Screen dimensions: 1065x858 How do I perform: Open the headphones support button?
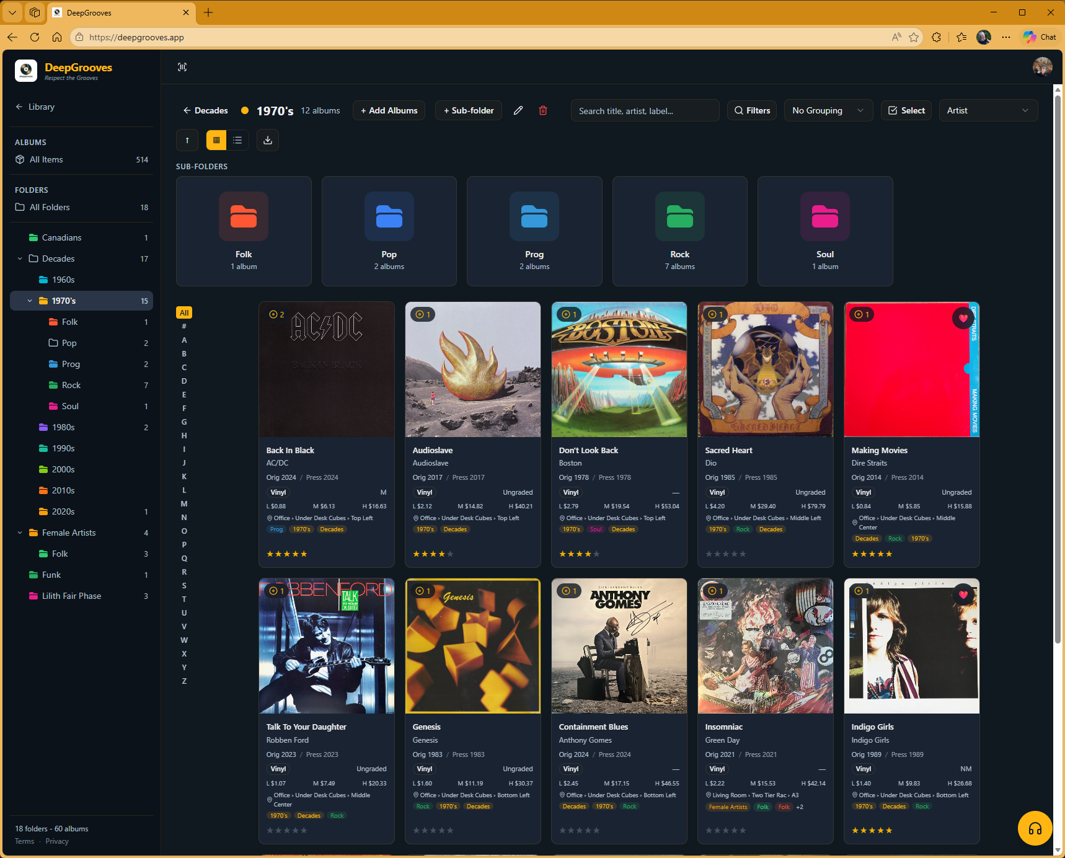[1035, 828]
